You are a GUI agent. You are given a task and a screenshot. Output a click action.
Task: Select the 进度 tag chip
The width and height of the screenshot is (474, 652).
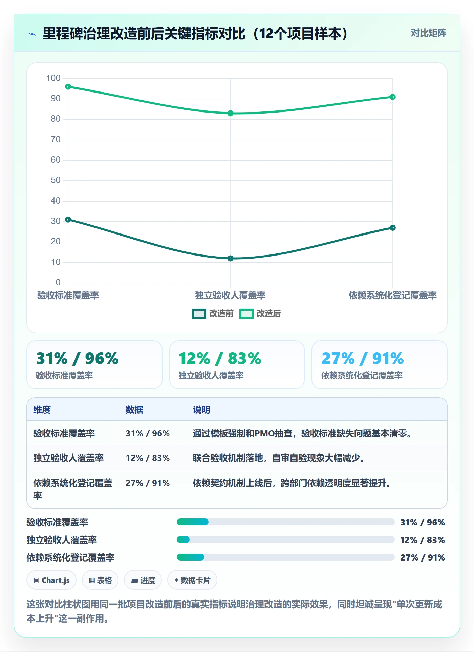click(143, 580)
